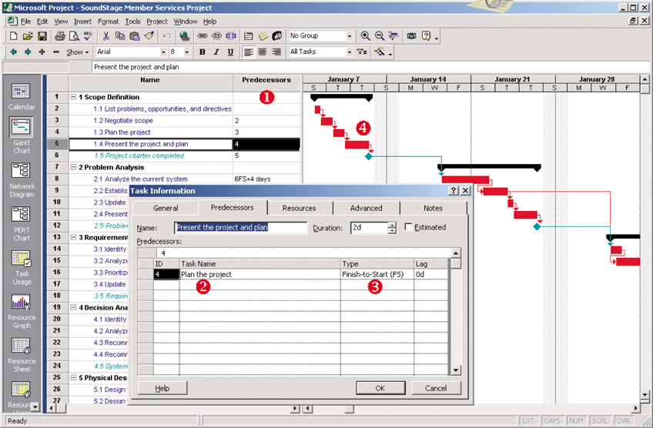Click the Assign Resources icon
Image resolution: width=653 pixels, height=428 pixels.
pos(277,36)
